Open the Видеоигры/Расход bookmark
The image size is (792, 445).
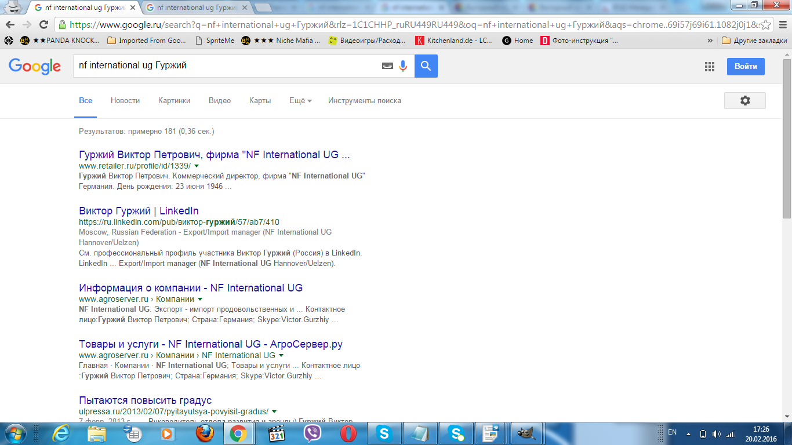368,41
